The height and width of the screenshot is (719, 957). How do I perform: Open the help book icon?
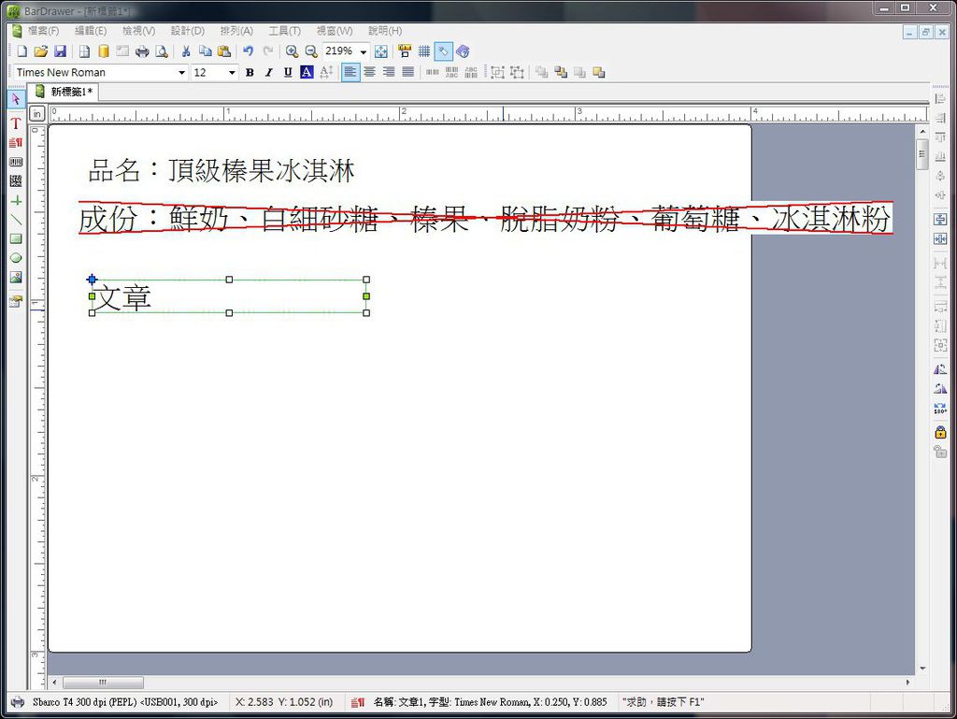coord(463,51)
